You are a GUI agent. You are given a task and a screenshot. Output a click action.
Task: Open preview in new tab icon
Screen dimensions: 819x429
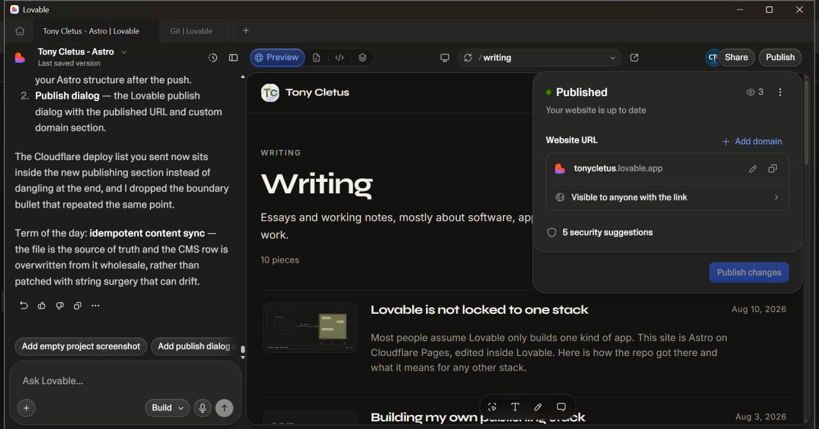point(634,58)
